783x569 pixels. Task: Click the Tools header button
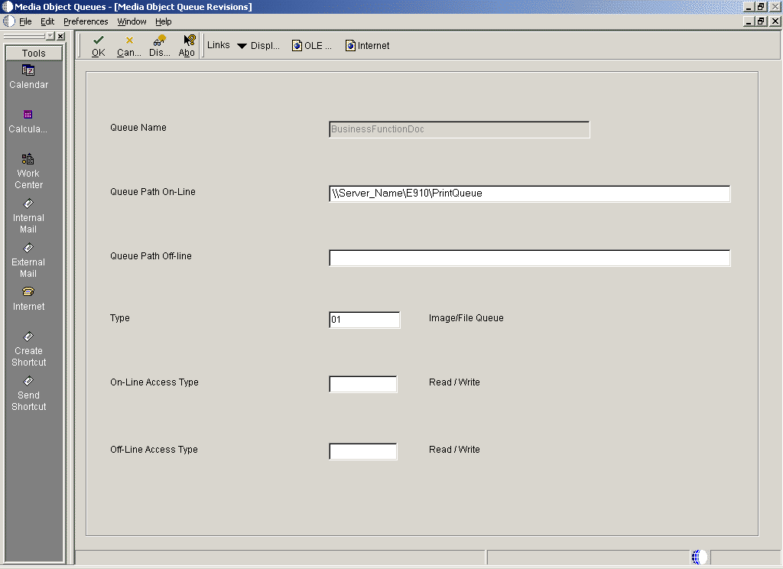click(34, 53)
